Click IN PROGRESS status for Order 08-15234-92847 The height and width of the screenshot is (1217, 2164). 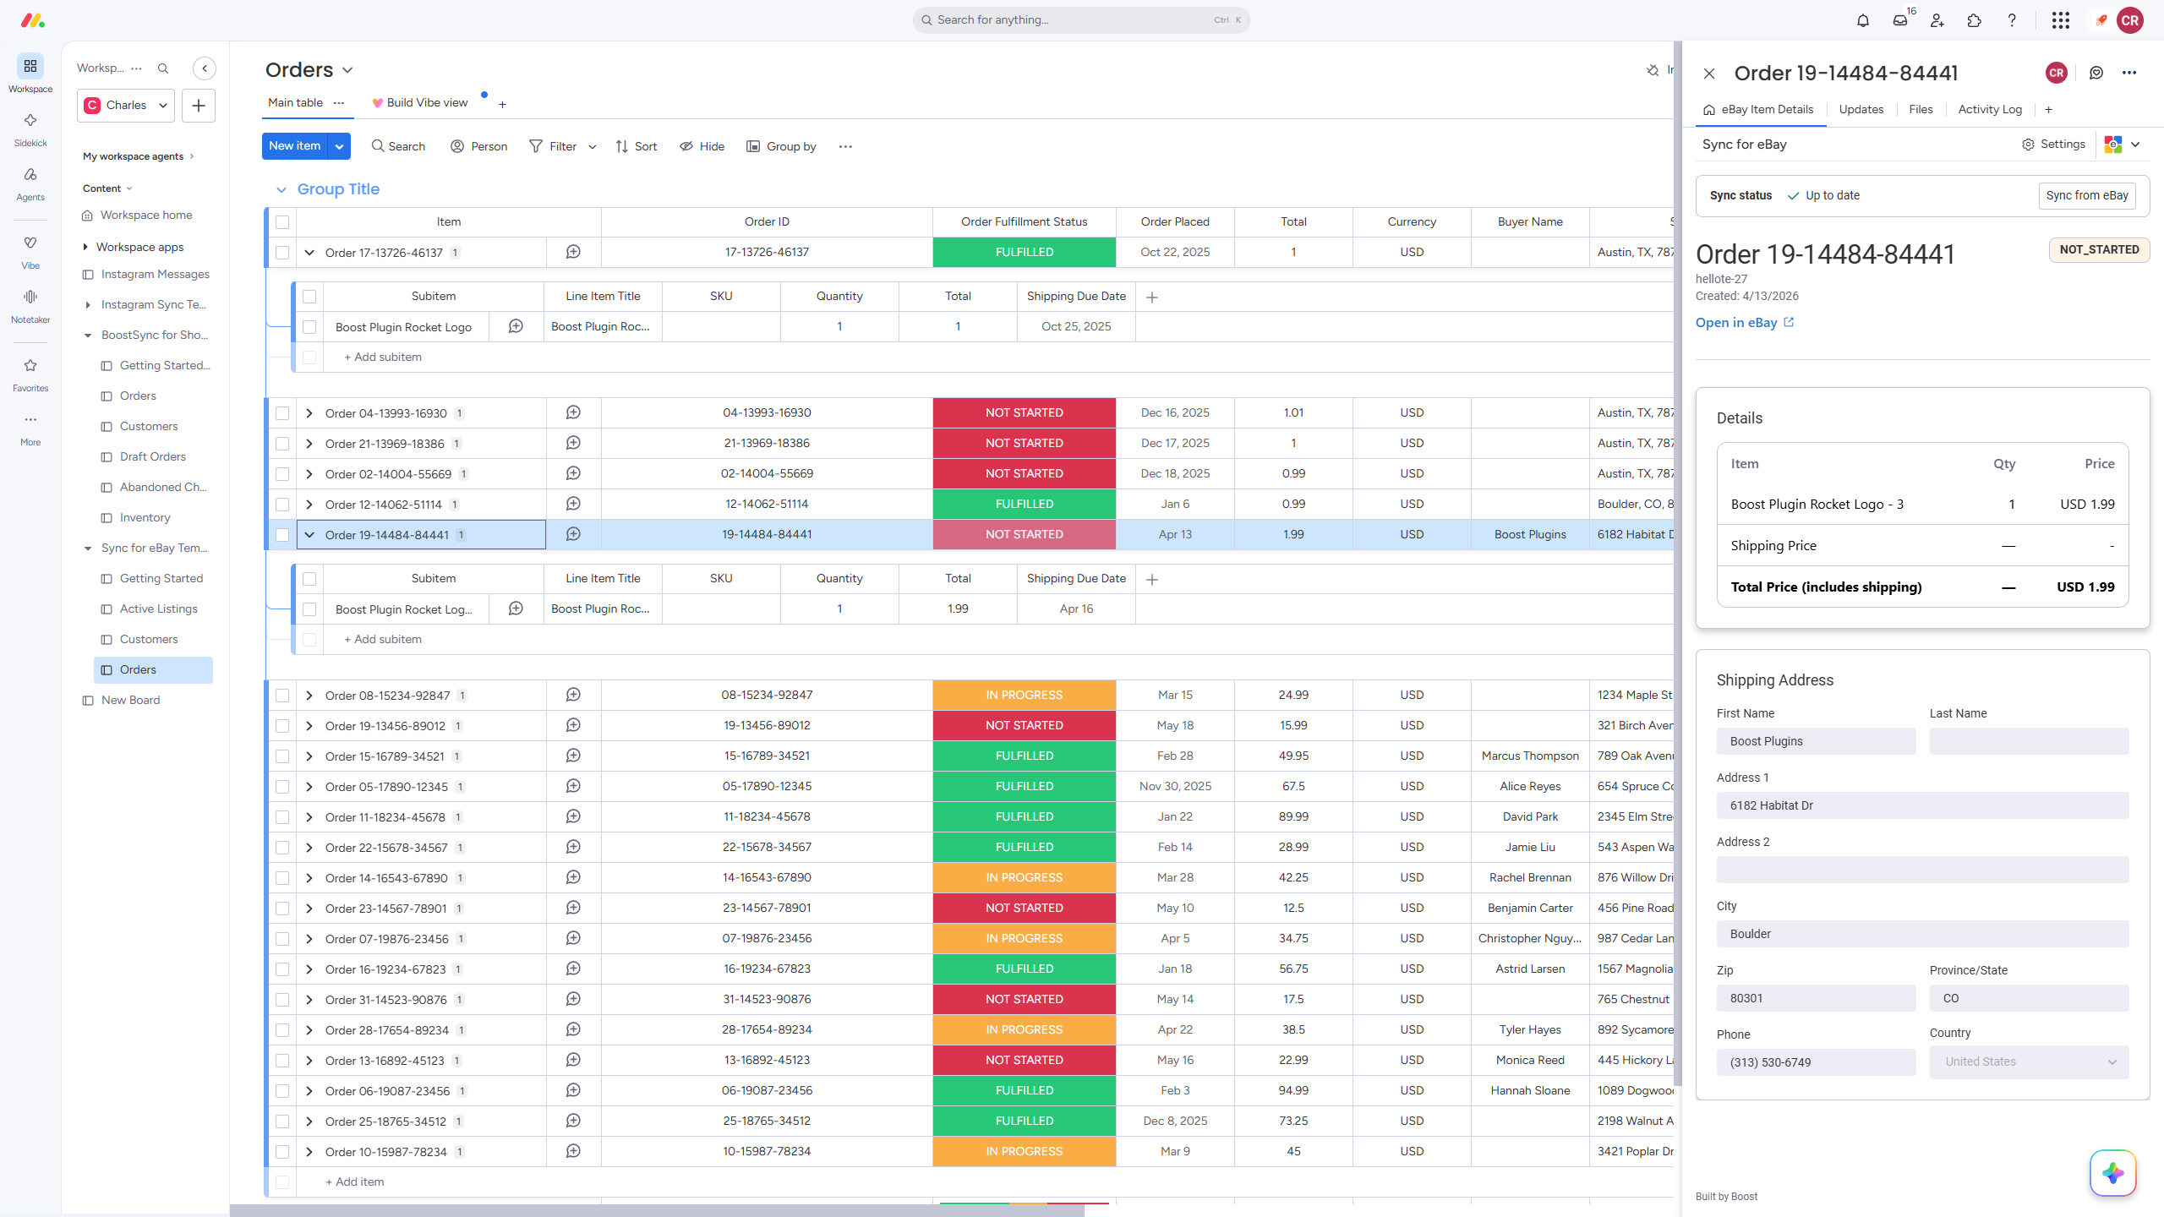coord(1024,695)
